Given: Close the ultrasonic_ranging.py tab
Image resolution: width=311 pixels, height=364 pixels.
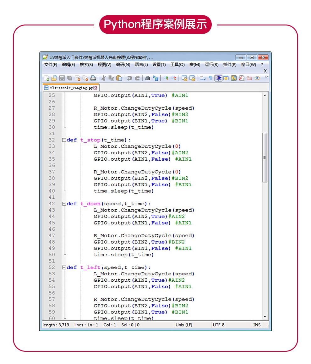Looking at the screenshot, I should pyautogui.click(x=95, y=88).
